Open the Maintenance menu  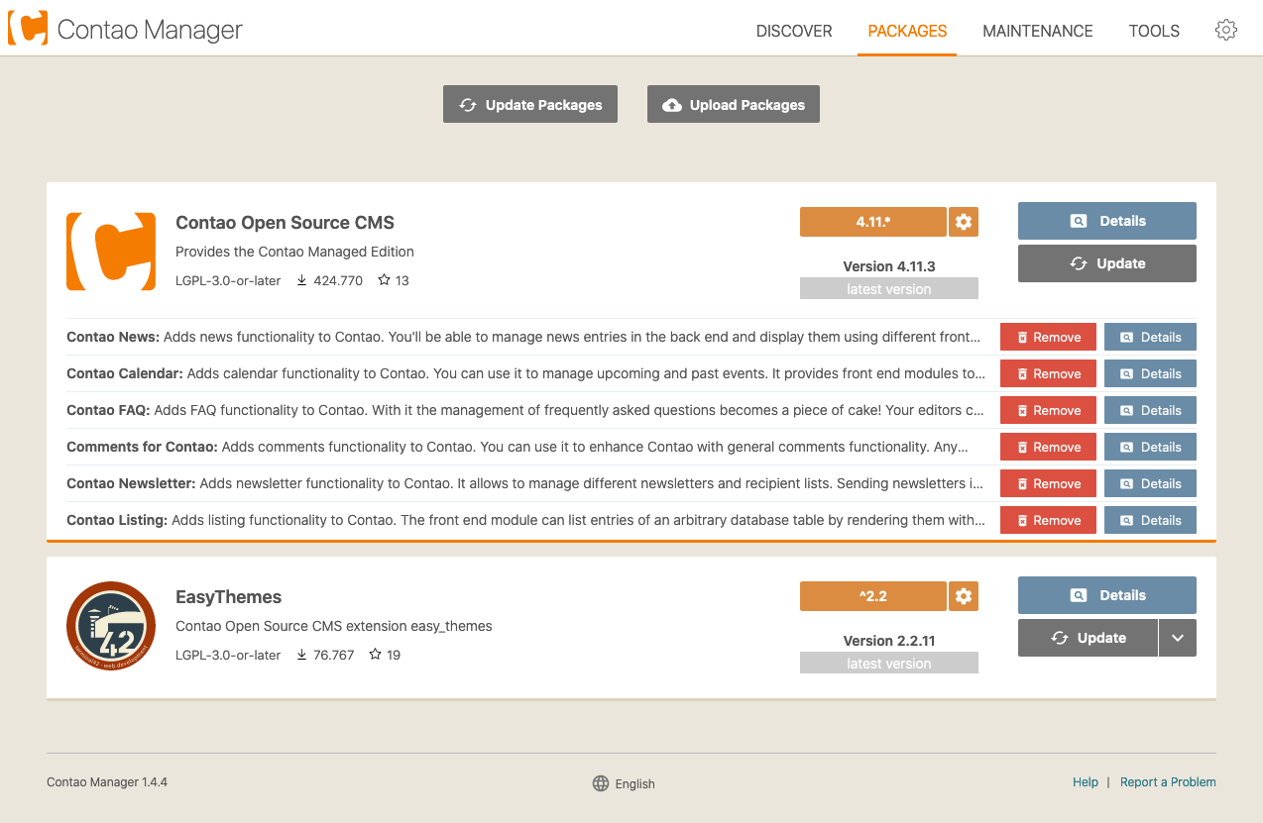click(x=1038, y=31)
